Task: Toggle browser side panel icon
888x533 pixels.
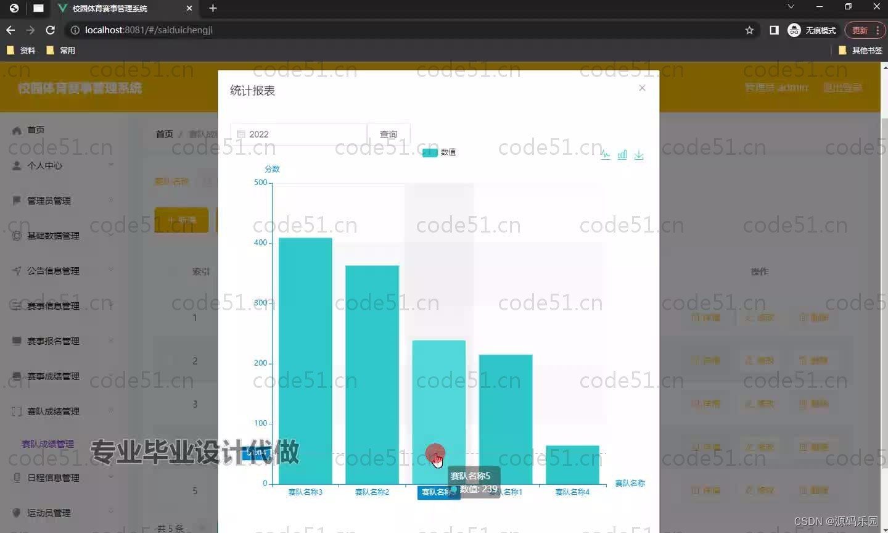Action: [774, 30]
